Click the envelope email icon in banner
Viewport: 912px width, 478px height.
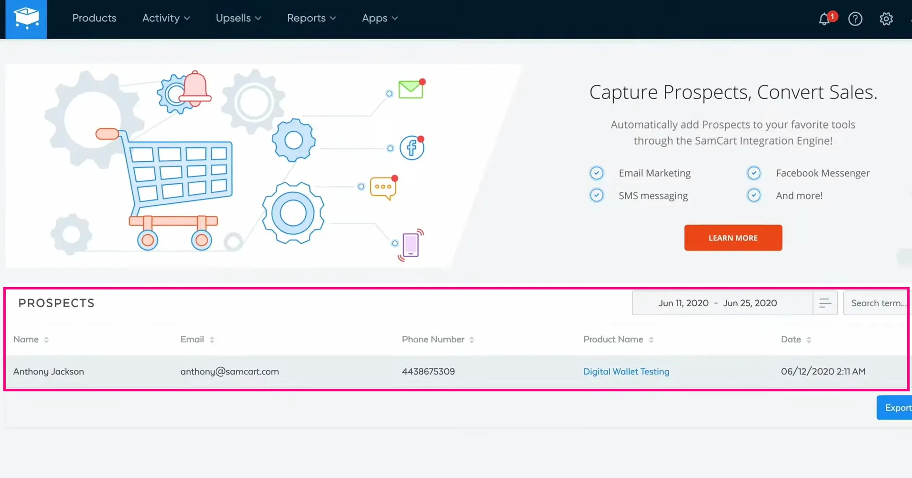(411, 89)
